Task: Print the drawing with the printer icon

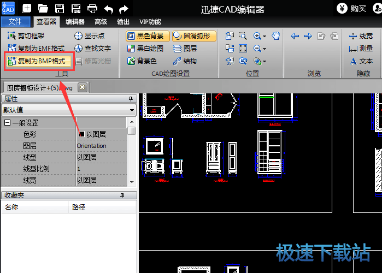Action: 92,9
